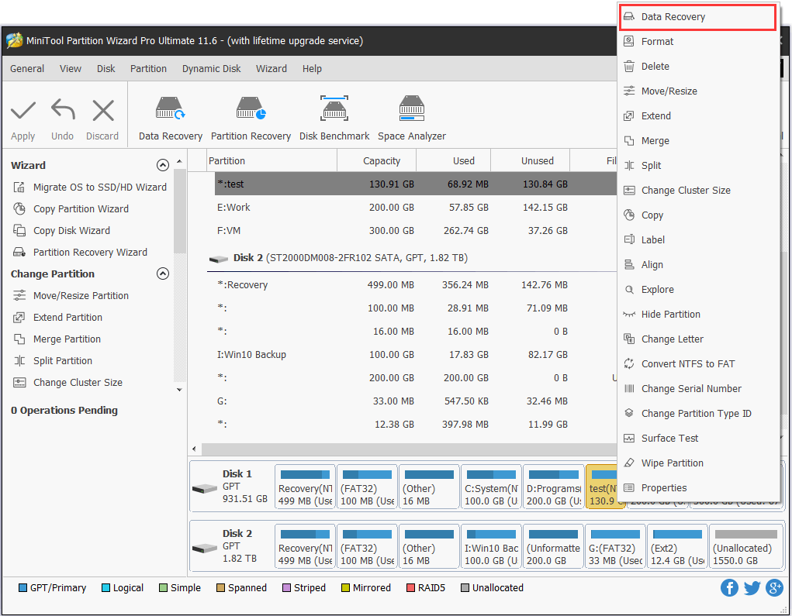The width and height of the screenshot is (792, 616).
Task: Choose Change Cluster Size in sidebar
Action: [x=67, y=383]
